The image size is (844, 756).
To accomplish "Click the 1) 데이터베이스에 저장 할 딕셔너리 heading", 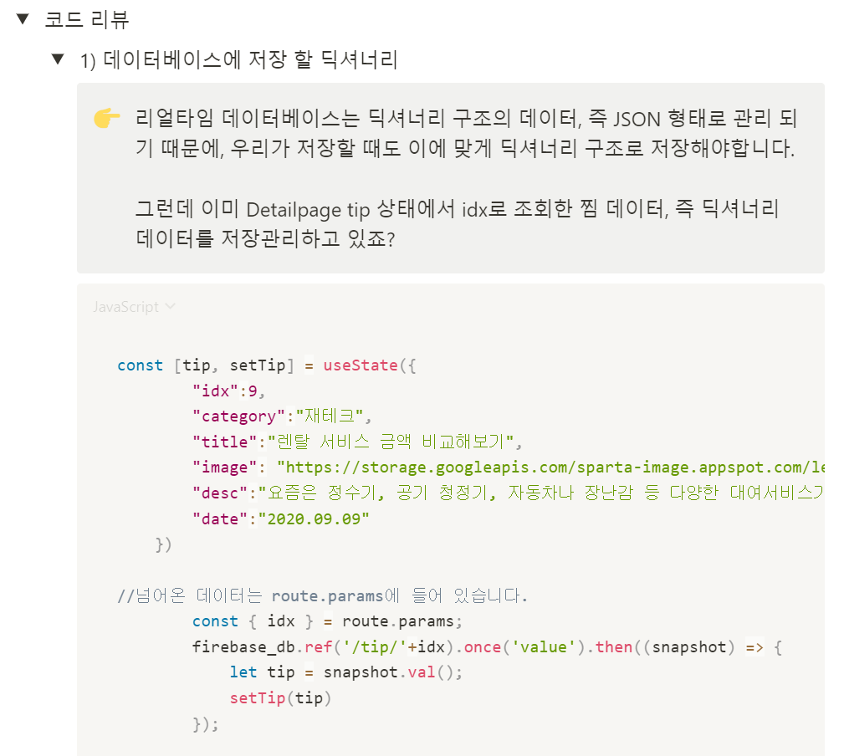I will pos(238,59).
